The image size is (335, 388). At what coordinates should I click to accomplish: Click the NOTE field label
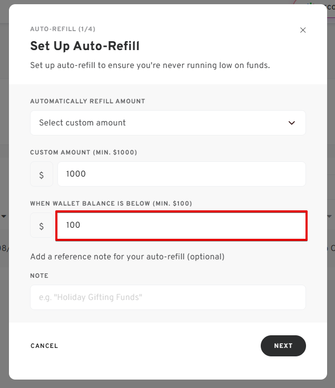[x=40, y=276]
